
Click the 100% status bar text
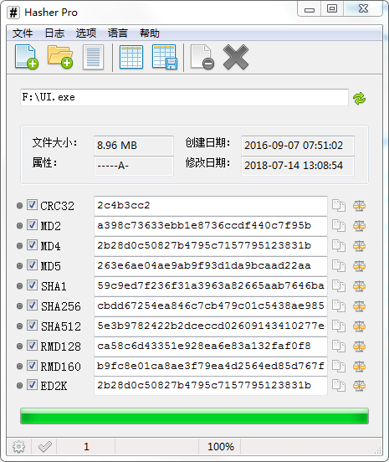221,447
